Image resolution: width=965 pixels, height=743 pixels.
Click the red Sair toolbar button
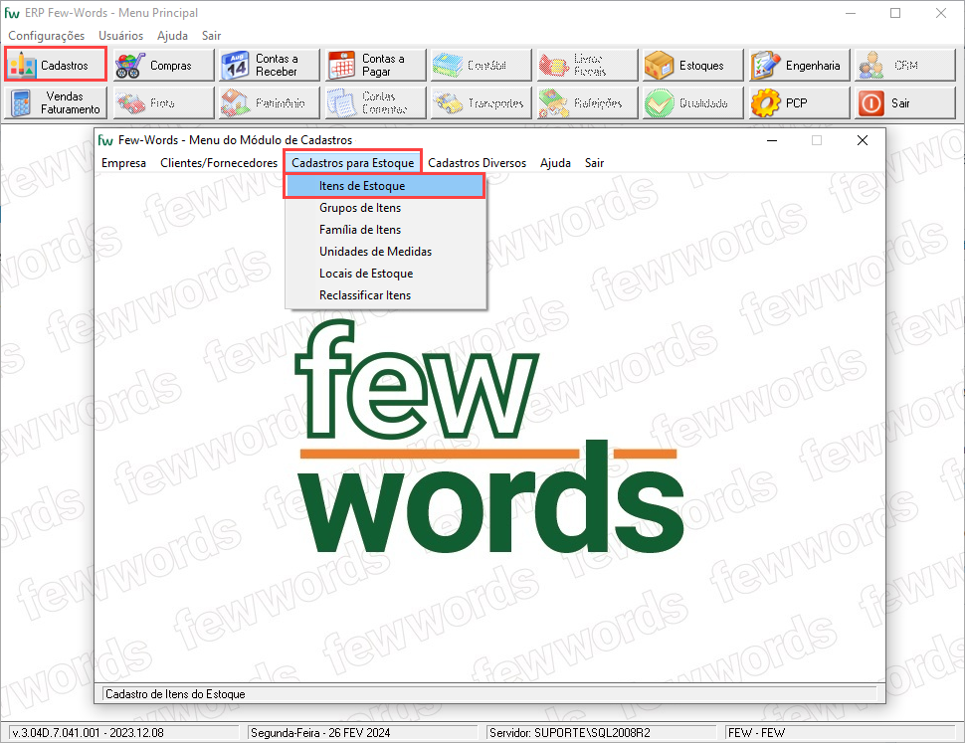coord(905,102)
